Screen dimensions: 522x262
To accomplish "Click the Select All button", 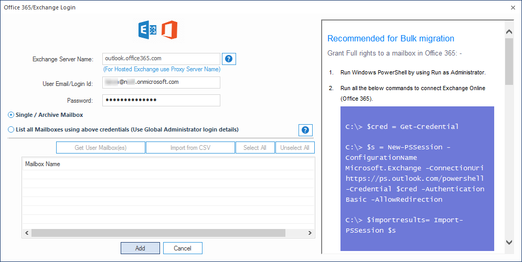I will pyautogui.click(x=255, y=148).
